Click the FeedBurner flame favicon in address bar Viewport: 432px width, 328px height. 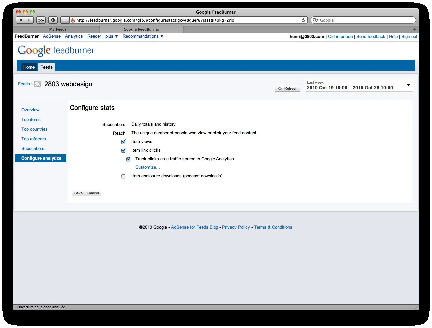point(73,20)
